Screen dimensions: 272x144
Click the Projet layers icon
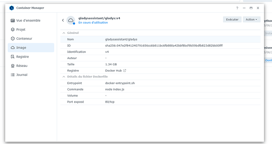(x=13, y=30)
